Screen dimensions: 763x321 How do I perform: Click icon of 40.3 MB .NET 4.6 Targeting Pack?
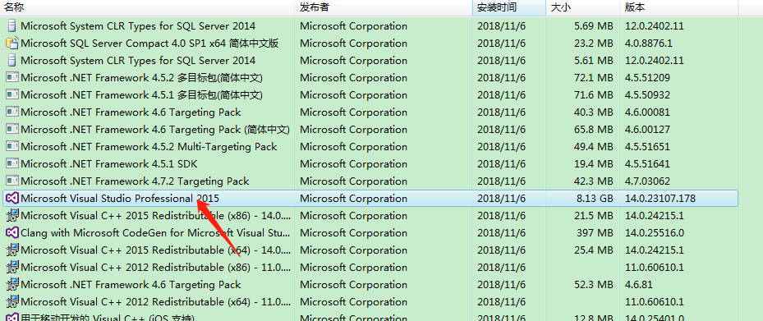click(11, 112)
